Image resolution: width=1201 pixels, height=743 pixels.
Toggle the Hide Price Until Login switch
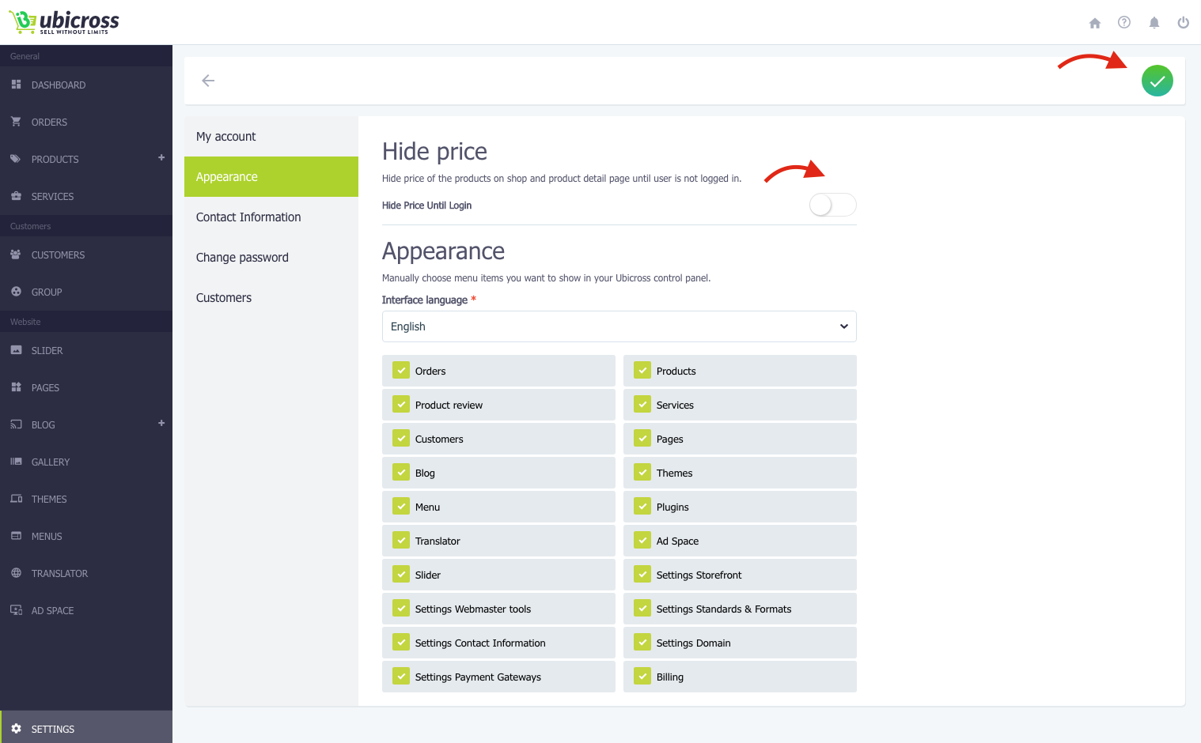click(832, 206)
